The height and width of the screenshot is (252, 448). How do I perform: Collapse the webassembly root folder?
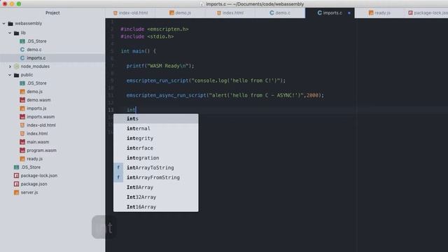[x=4, y=23]
